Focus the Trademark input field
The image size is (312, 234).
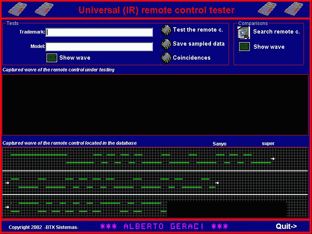(x=99, y=32)
